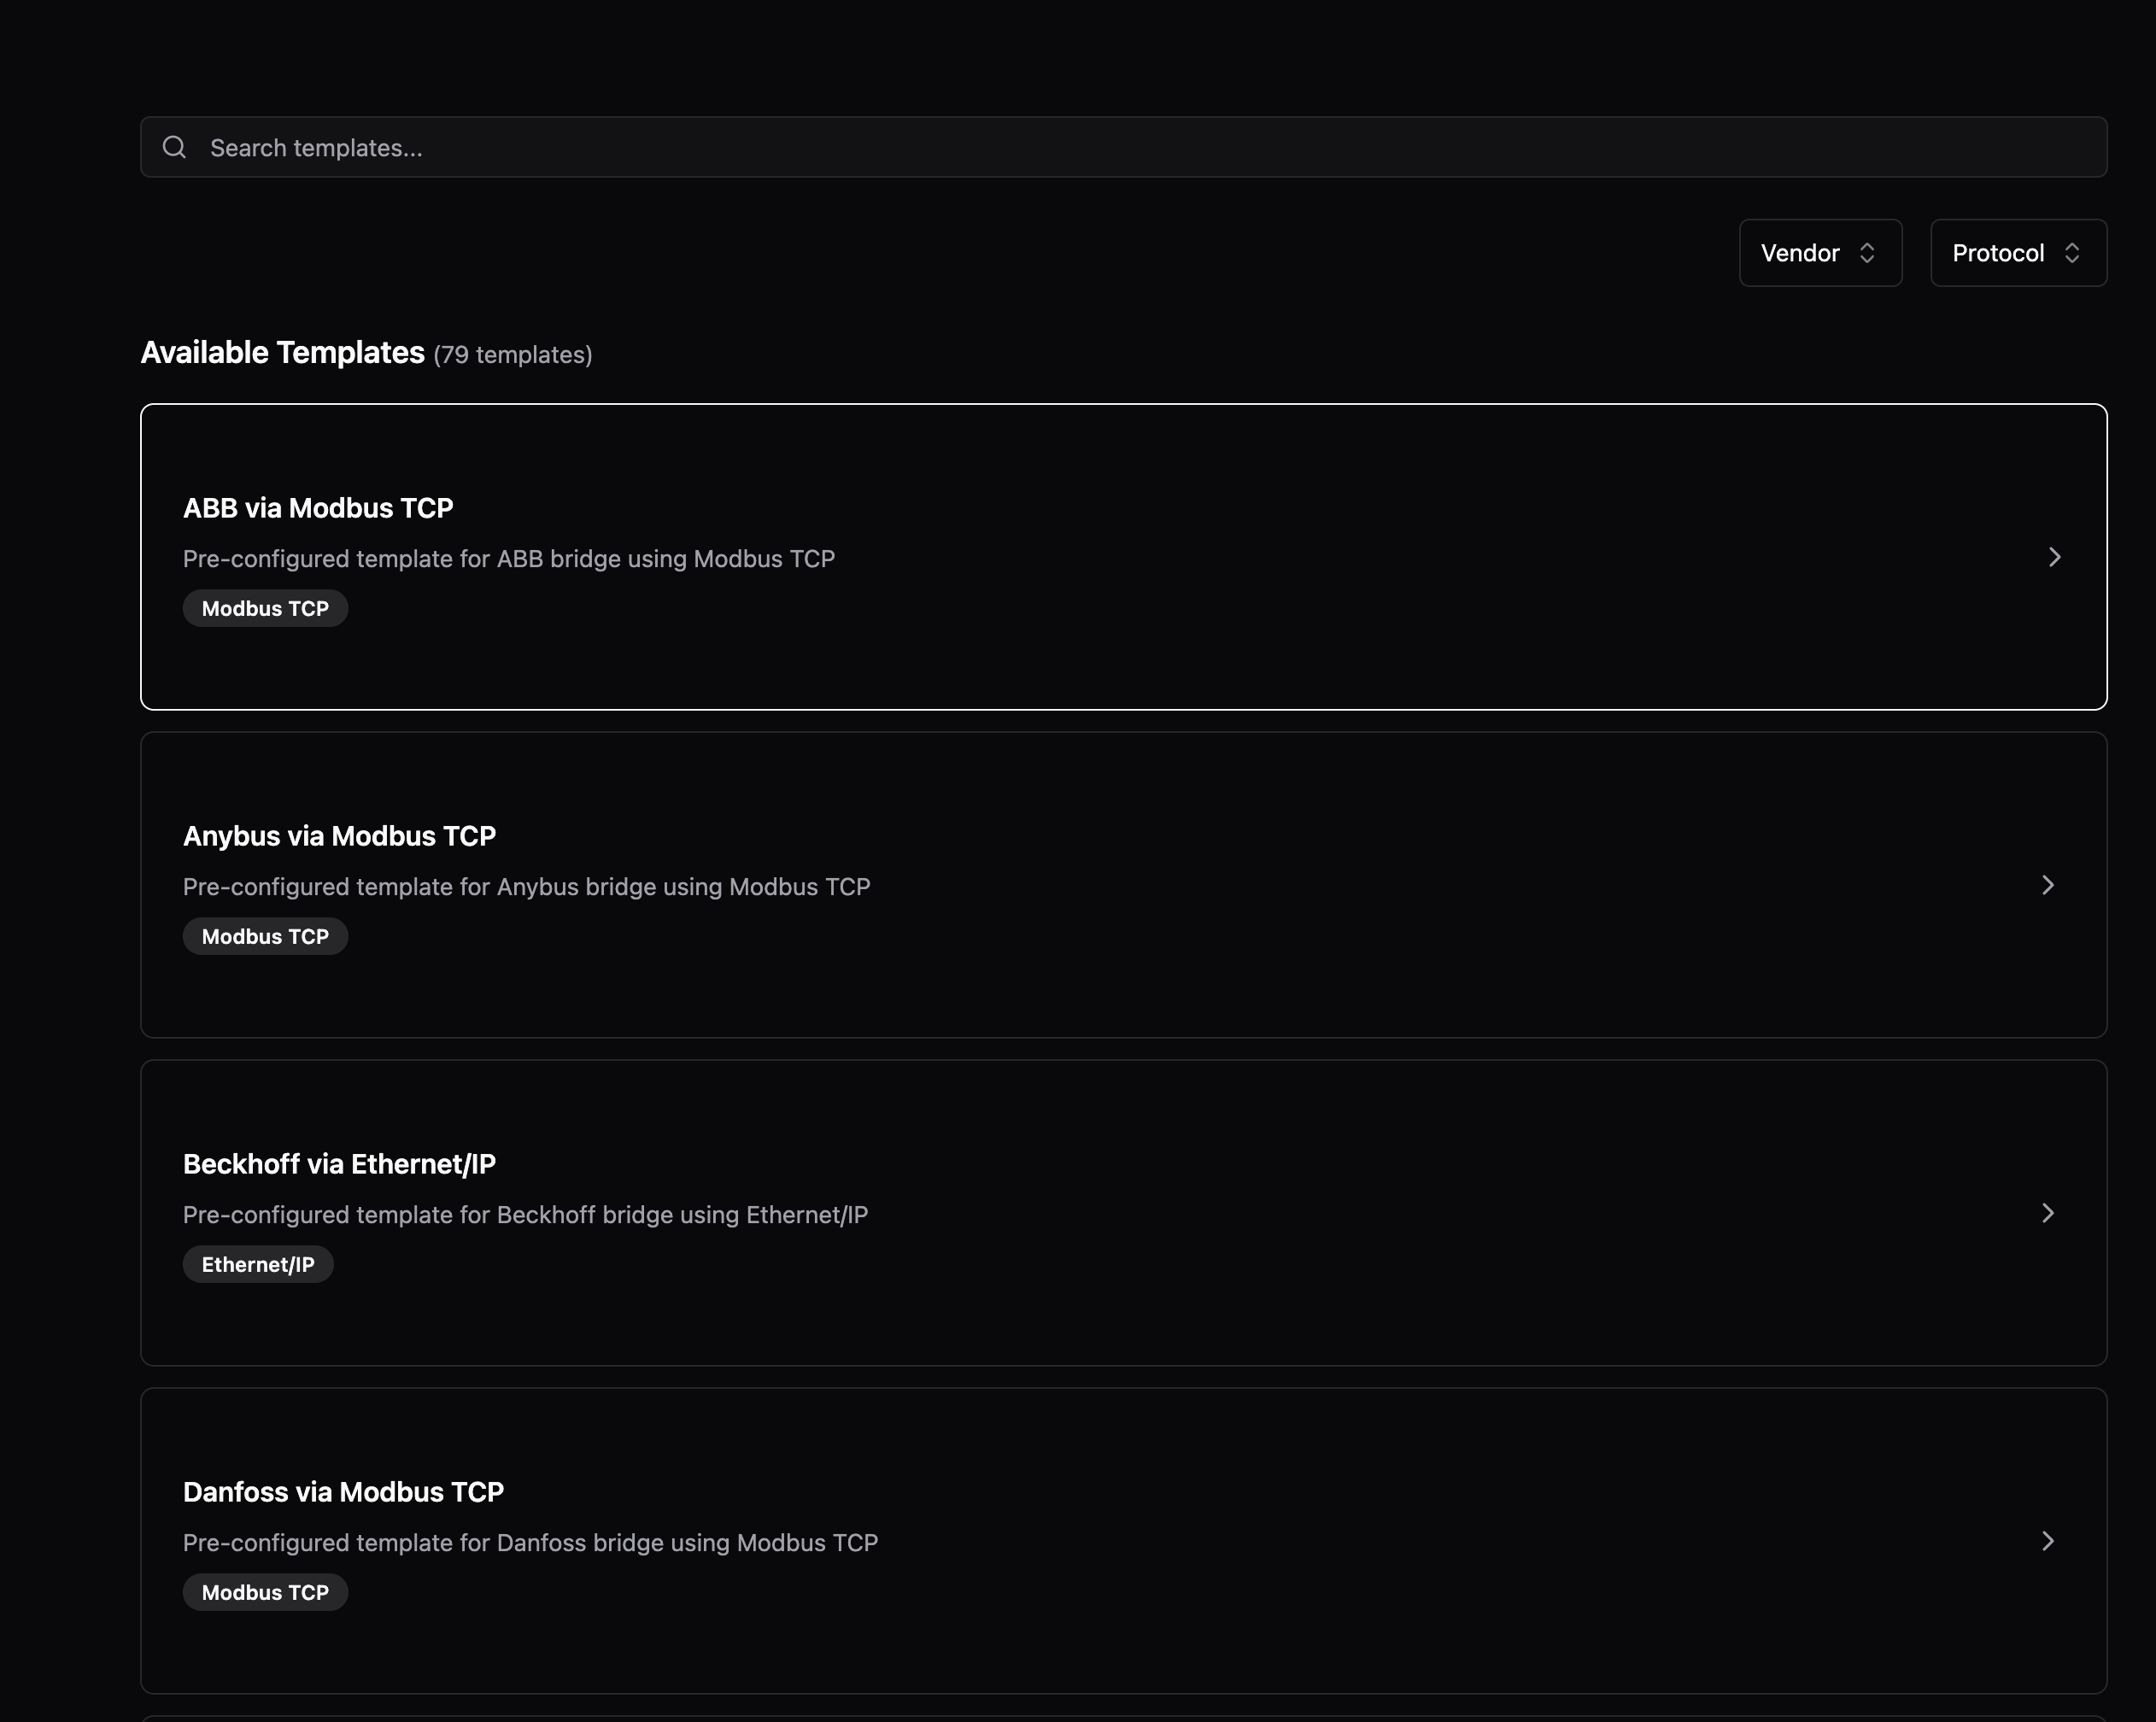The width and height of the screenshot is (2156, 1722).
Task: Open the Beckhoff via Ethernet/IP template
Action: coord(1123,1213)
